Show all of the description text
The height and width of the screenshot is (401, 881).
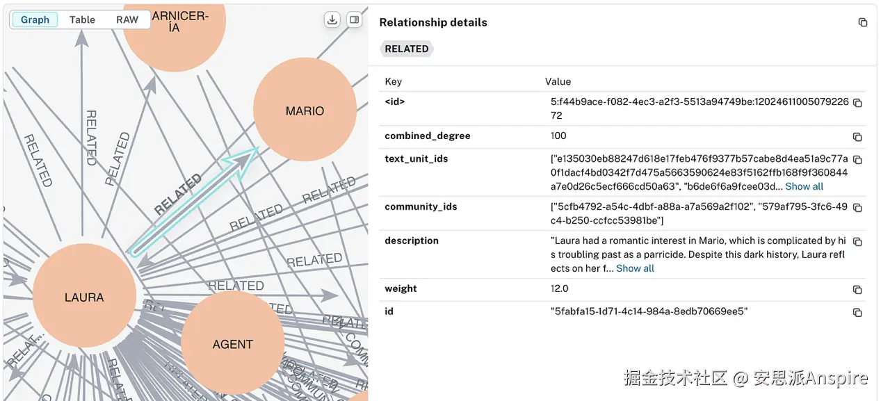(x=635, y=268)
